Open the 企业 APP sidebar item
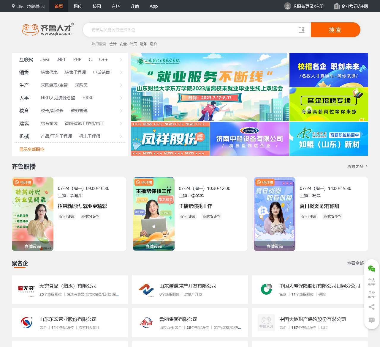380x347 pixels. click(x=372, y=294)
